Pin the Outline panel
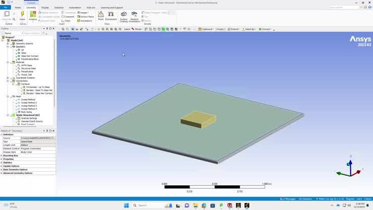This screenshot has width=373, height=210. coord(49,29)
